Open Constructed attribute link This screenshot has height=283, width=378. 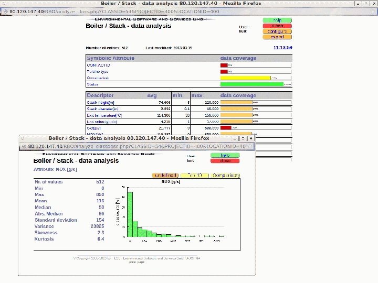tap(98, 78)
